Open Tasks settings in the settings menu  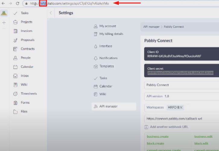point(103,78)
